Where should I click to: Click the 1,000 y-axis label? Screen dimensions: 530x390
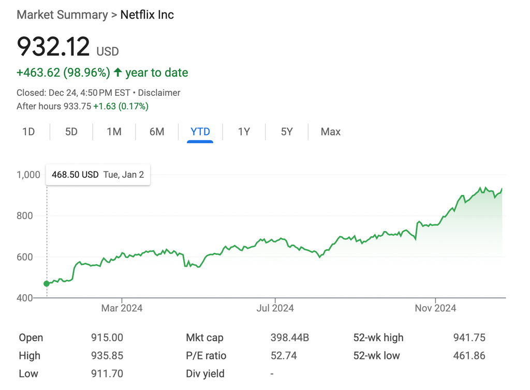coord(28,175)
